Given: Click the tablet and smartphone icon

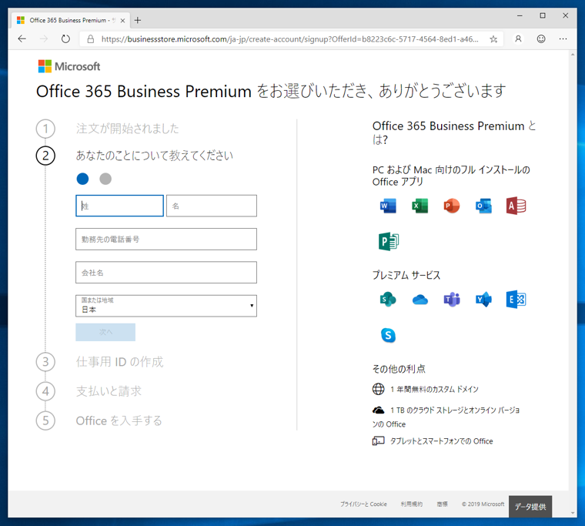Looking at the screenshot, I should [x=378, y=441].
